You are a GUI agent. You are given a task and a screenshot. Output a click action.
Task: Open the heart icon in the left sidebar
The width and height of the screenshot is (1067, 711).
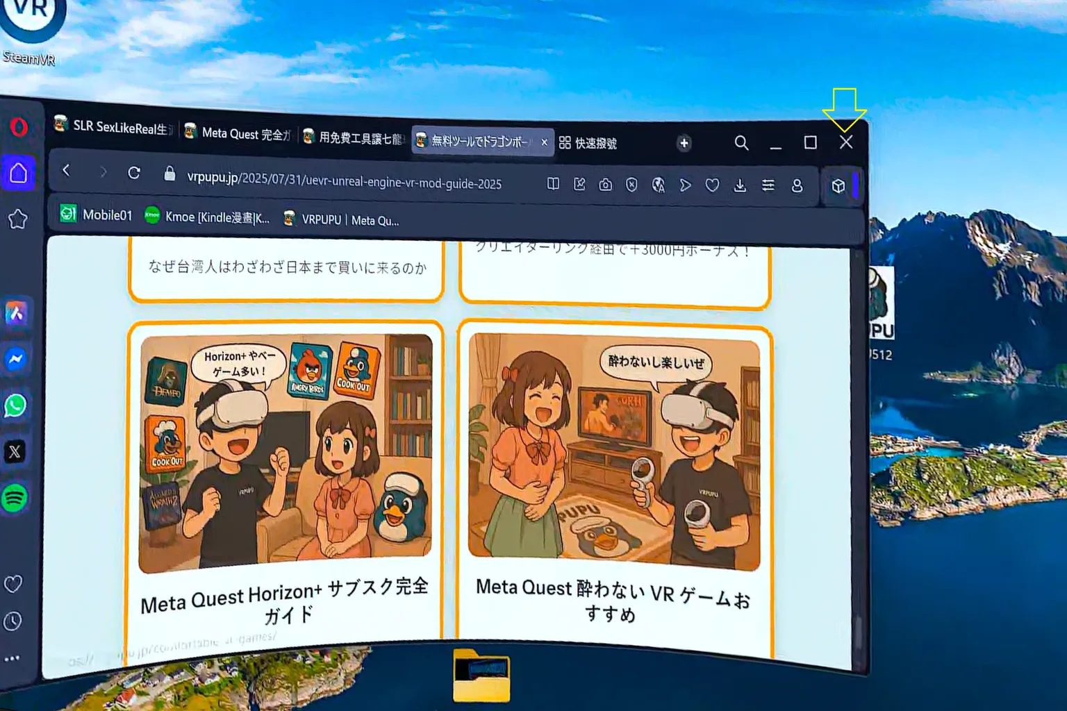13,584
